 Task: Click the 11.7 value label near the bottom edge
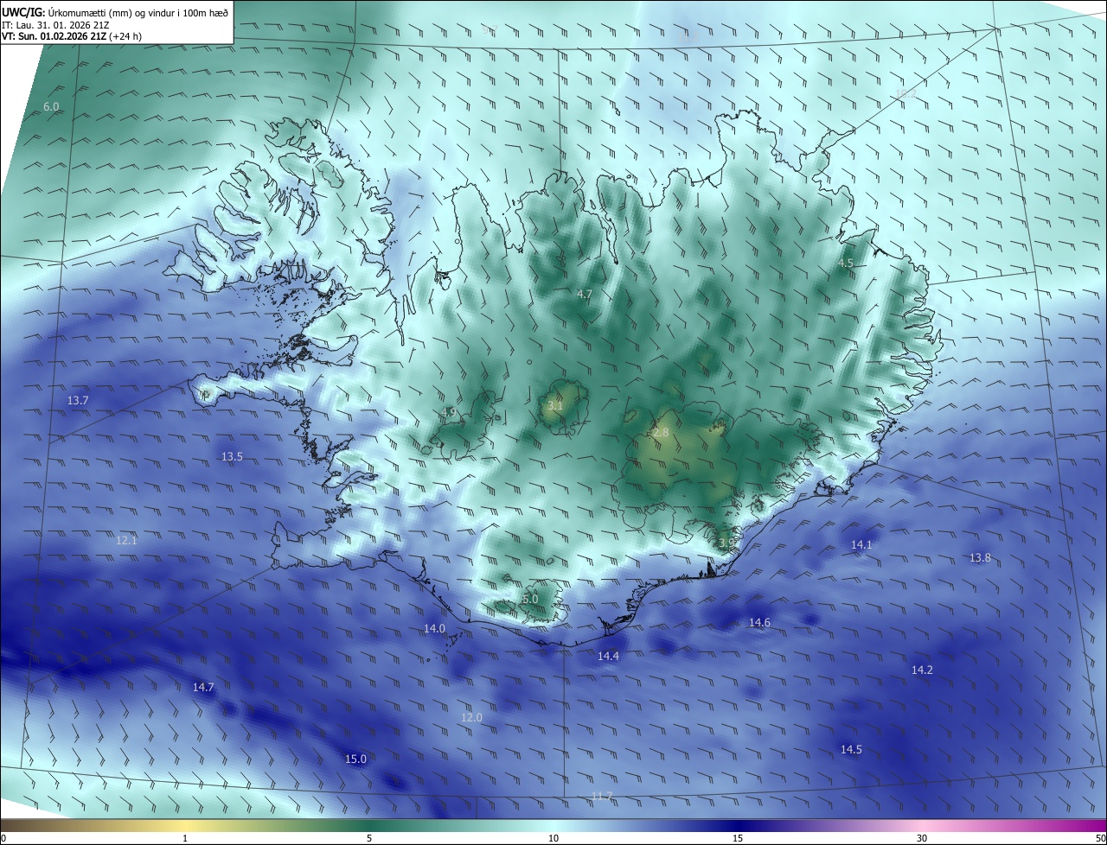(x=602, y=796)
